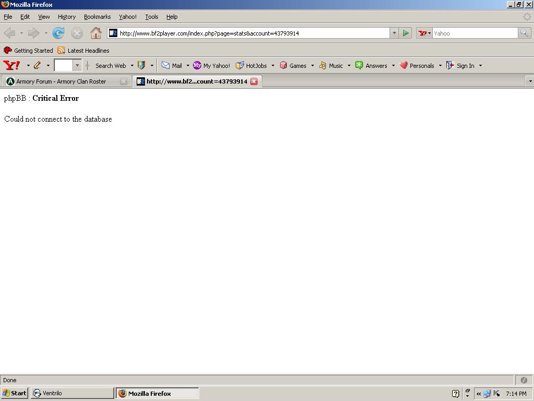Expand the URL history dropdown arrow
The width and height of the screenshot is (534, 401).
[x=394, y=33]
